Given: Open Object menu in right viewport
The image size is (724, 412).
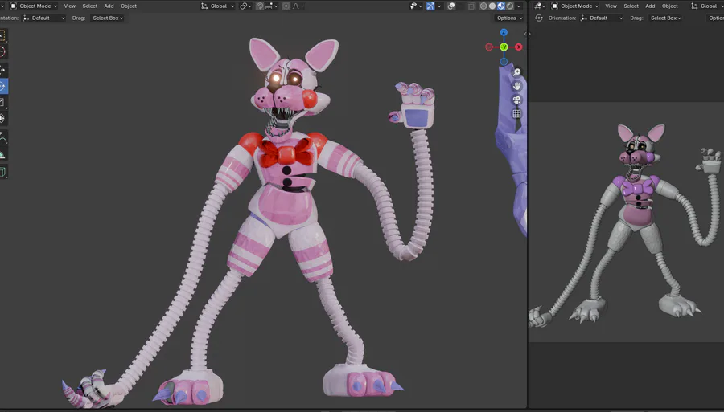Looking at the screenshot, I should point(669,6).
